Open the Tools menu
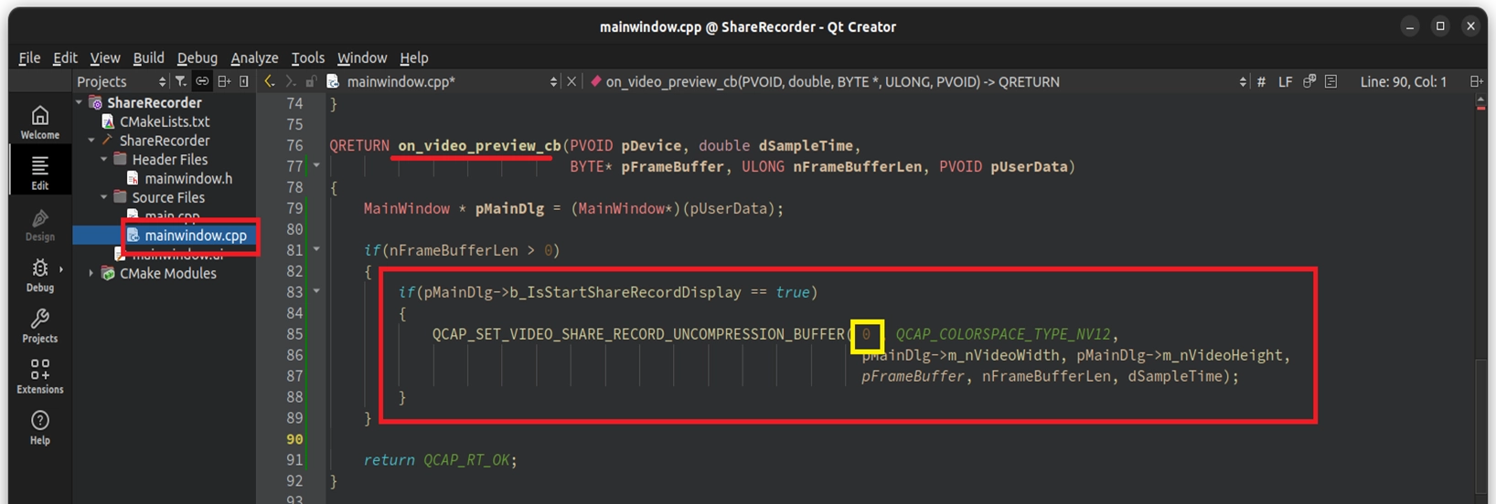The width and height of the screenshot is (1496, 504). [x=307, y=58]
